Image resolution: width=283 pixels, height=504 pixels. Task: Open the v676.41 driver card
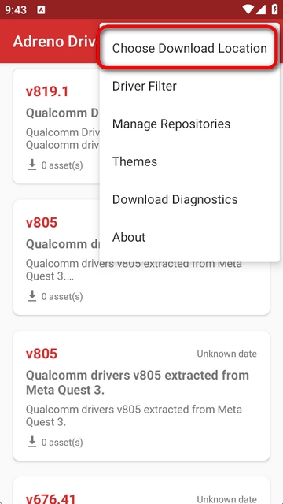(x=141, y=490)
